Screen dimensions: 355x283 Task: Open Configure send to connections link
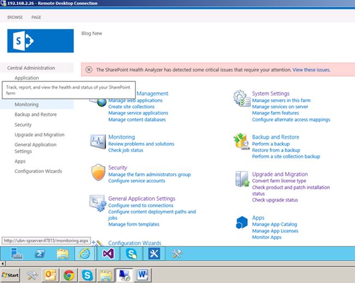[x=140, y=206]
